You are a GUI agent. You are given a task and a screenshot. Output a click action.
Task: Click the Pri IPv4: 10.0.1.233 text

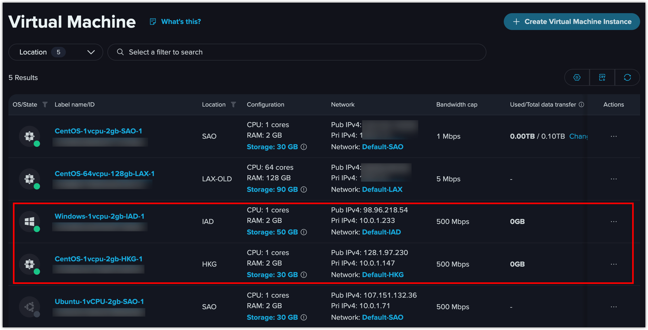point(363,221)
